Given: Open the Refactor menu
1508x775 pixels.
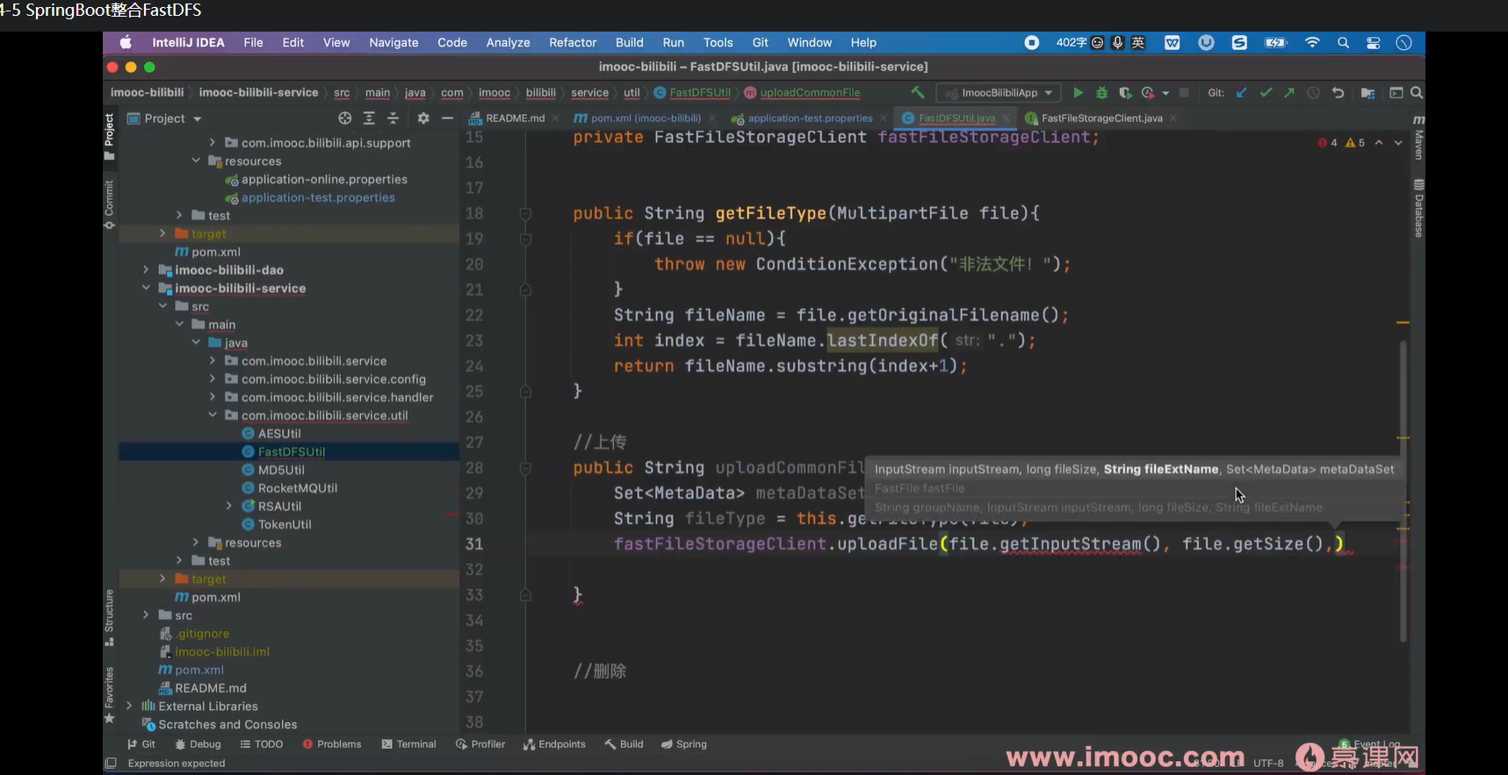Looking at the screenshot, I should 573,42.
